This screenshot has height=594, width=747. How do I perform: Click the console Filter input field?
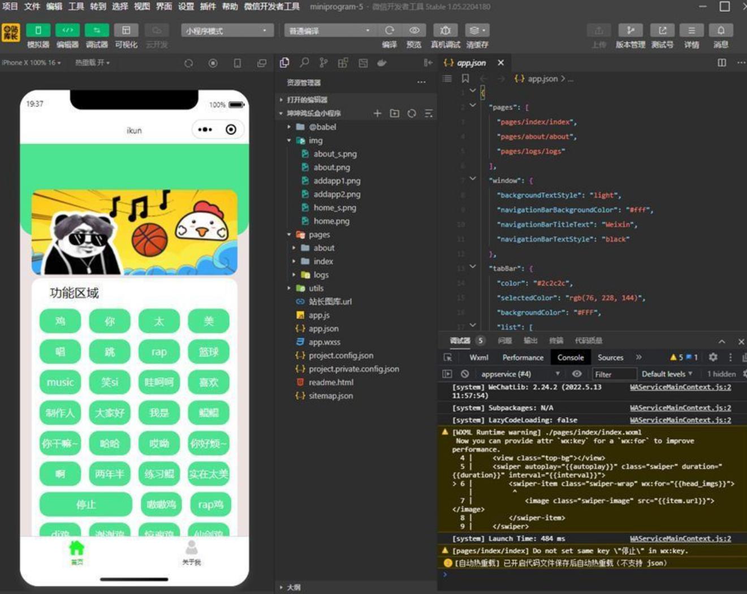614,374
